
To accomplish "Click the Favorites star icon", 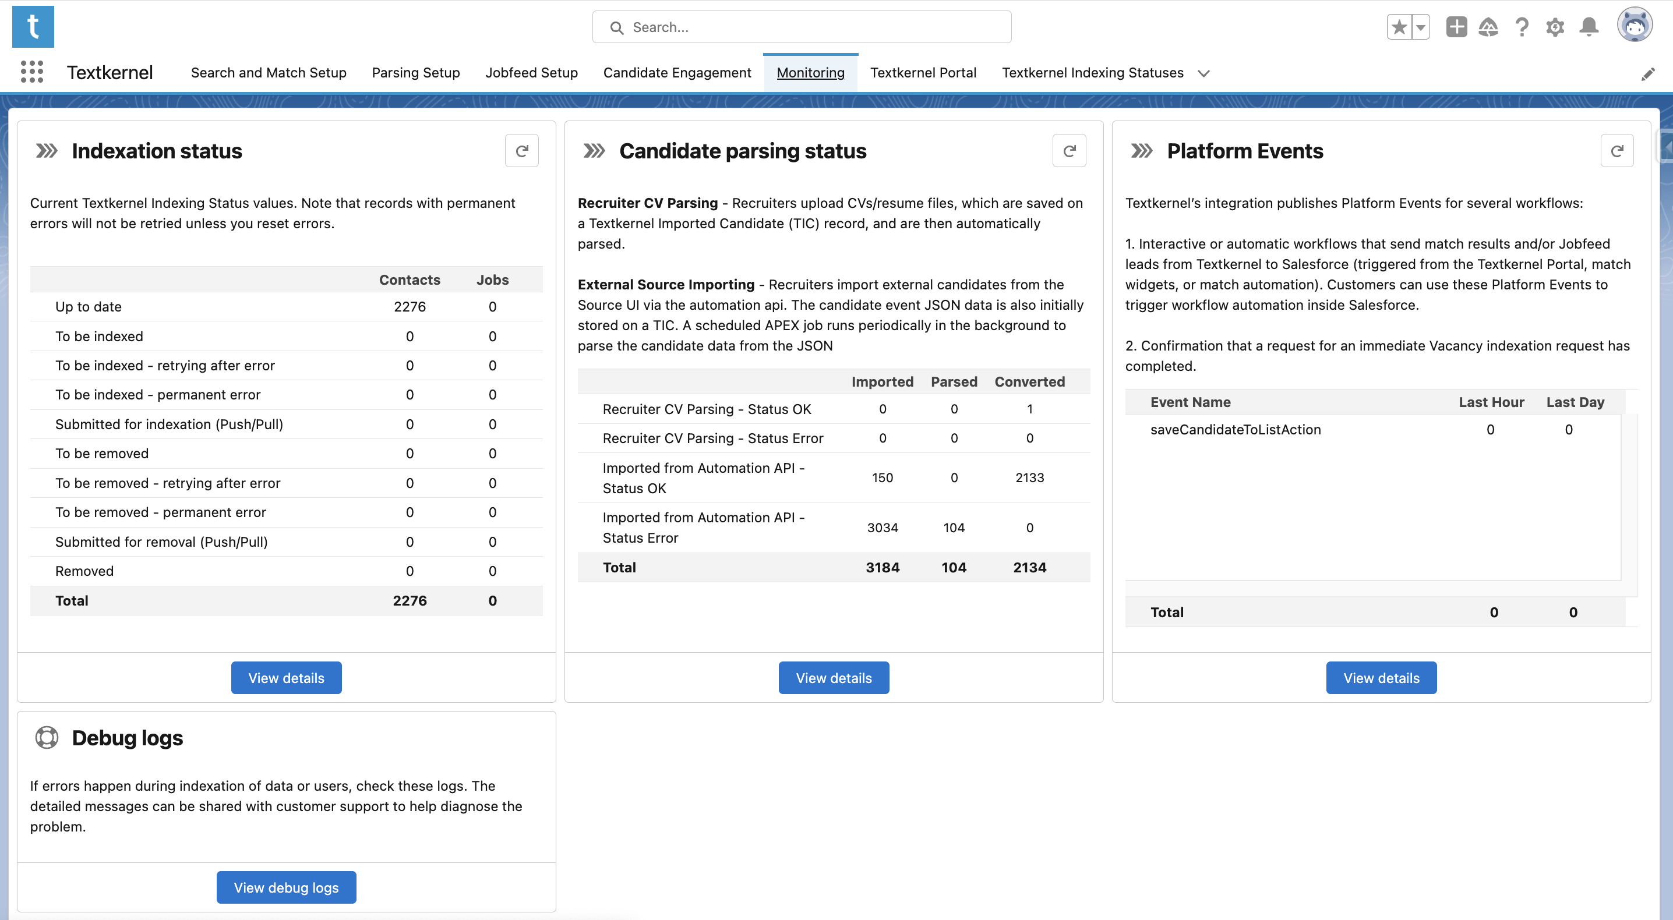I will point(1400,27).
